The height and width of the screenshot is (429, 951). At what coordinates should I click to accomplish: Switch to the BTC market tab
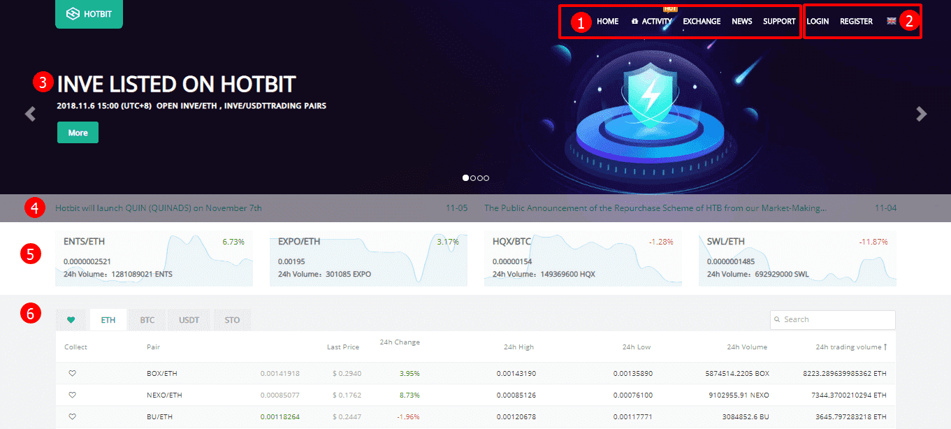tap(147, 320)
